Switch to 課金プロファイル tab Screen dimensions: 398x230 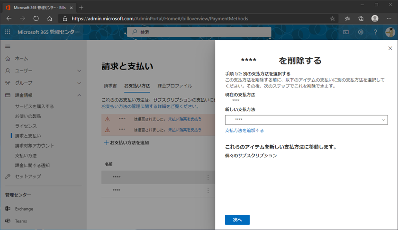click(x=175, y=86)
